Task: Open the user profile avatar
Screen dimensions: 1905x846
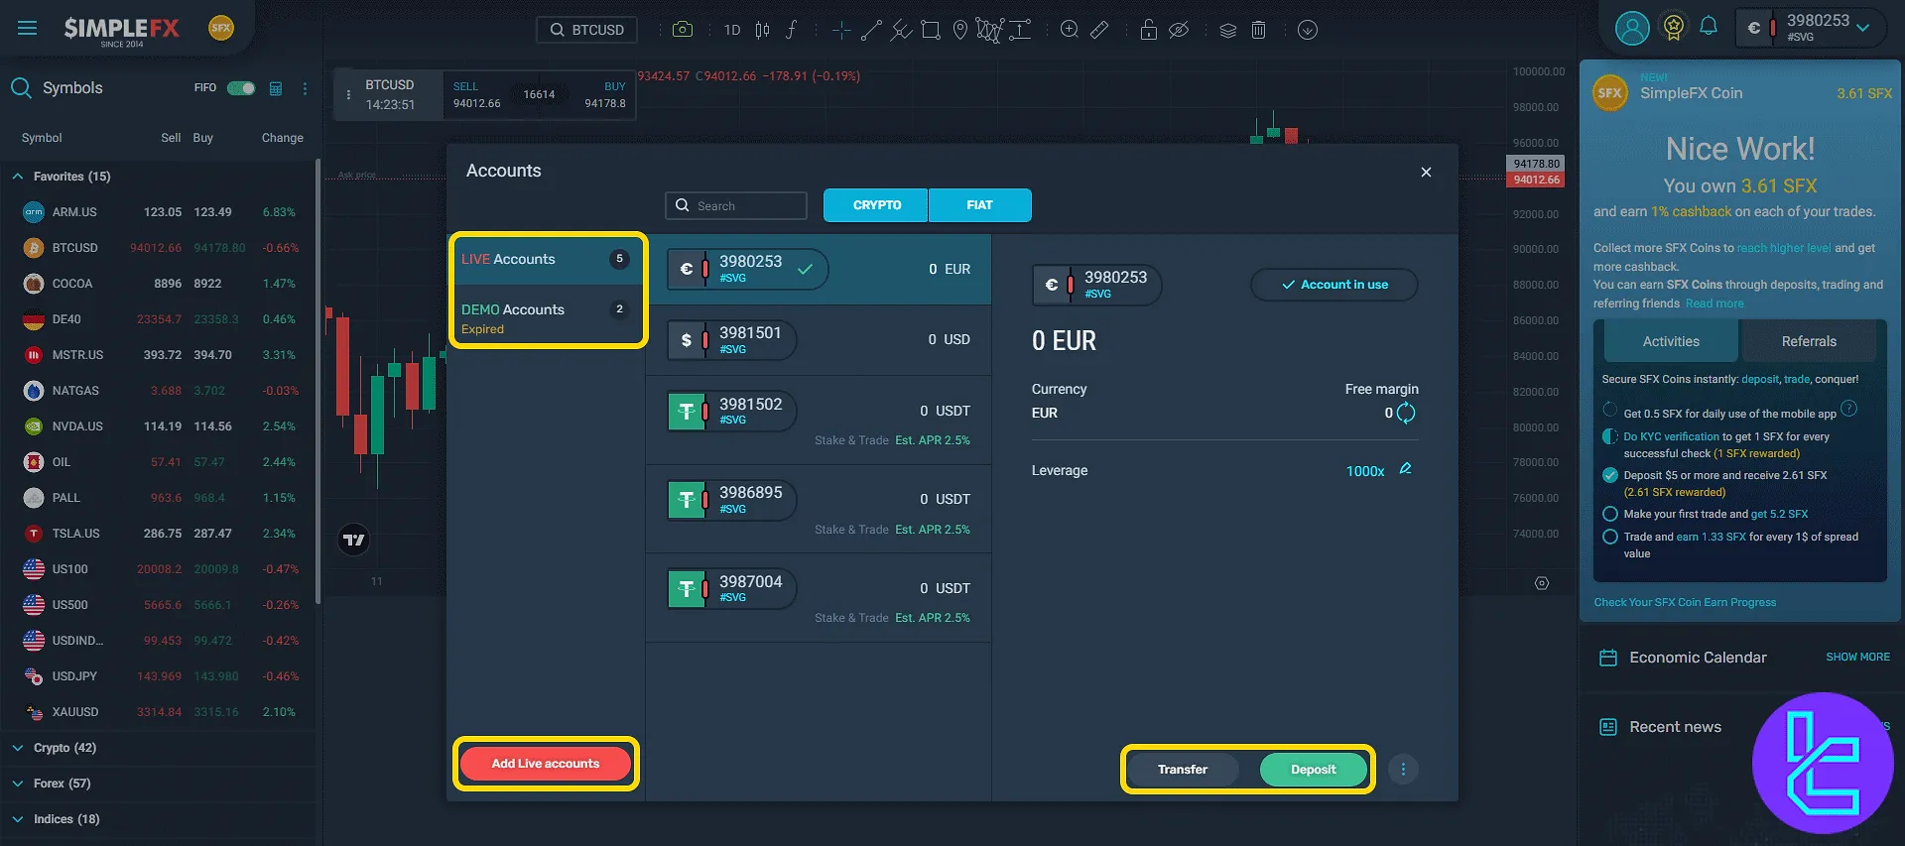Action: click(x=1632, y=28)
